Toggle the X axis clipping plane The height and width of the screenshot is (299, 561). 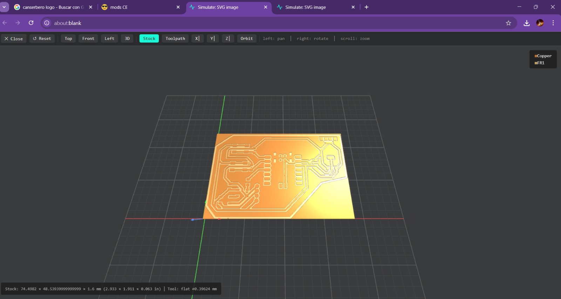pos(197,39)
